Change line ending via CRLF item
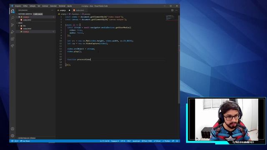 (x=129, y=141)
